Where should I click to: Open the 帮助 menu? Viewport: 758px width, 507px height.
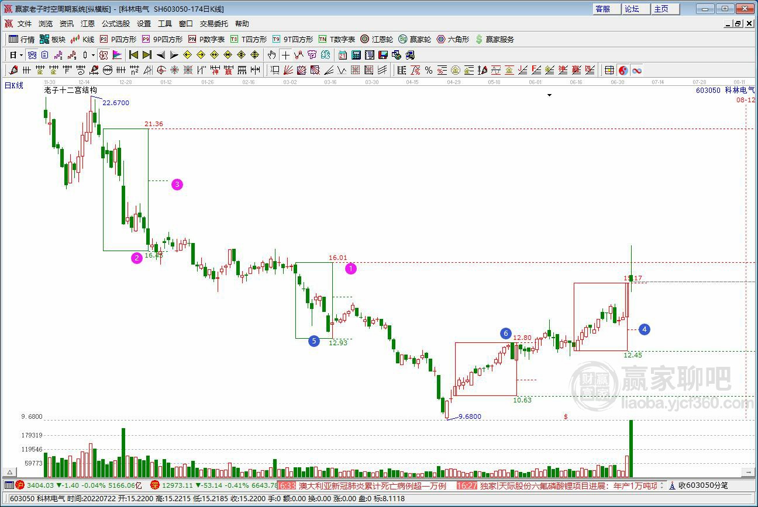(242, 24)
